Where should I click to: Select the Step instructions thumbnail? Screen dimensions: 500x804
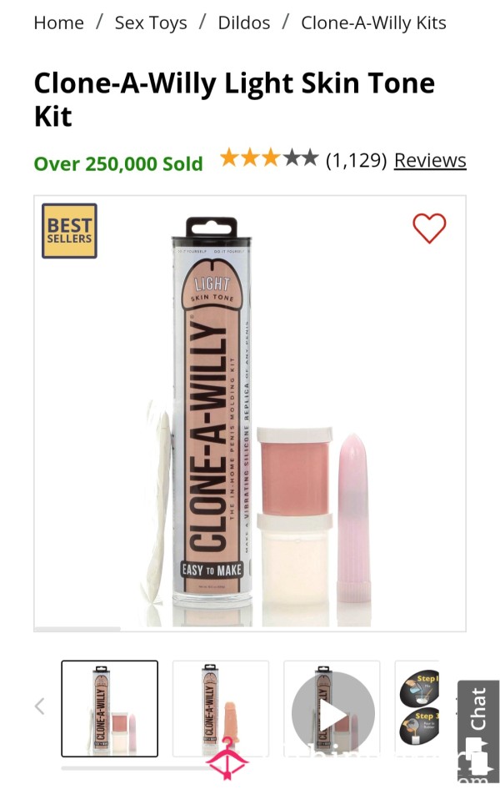pos(417,709)
